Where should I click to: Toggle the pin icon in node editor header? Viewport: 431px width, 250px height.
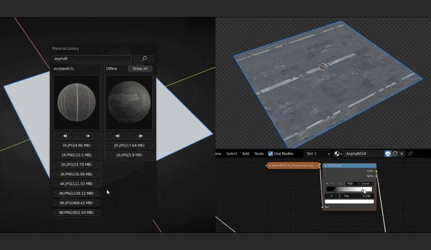coord(410,153)
